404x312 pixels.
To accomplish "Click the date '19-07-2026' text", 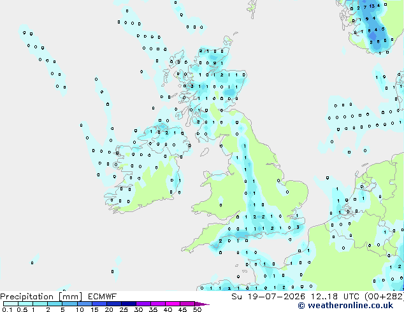I will pyautogui.click(x=276, y=297).
